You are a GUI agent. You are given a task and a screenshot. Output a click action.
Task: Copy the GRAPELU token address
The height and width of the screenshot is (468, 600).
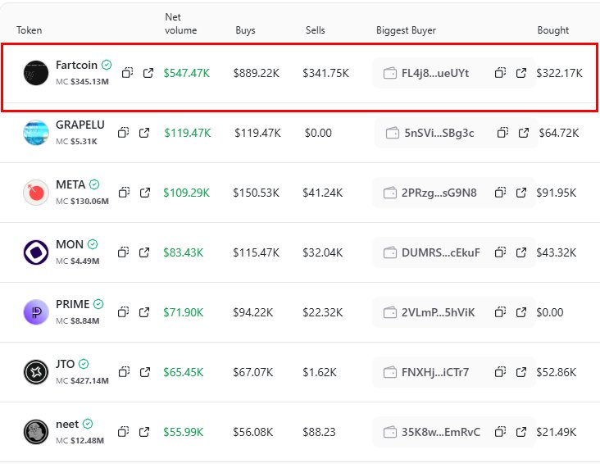[124, 133]
